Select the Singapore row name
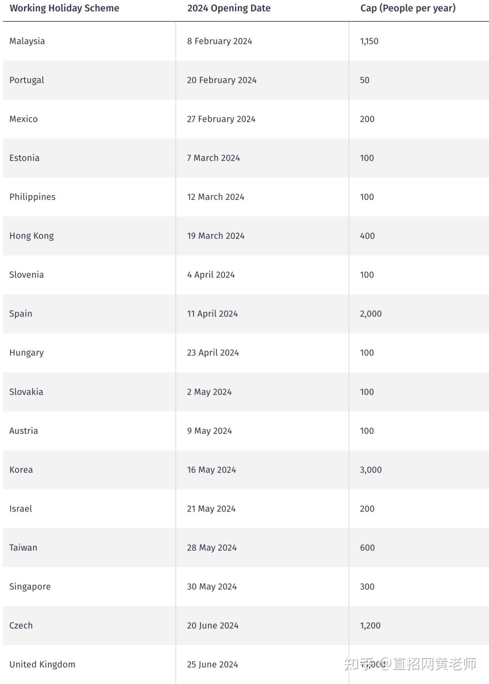Image resolution: width=489 pixels, height=684 pixels. (x=30, y=587)
